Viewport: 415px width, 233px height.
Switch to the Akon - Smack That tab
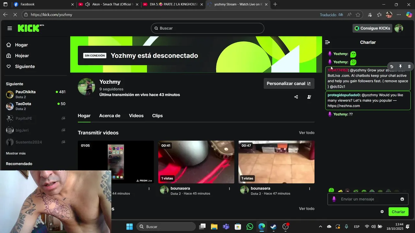tap(109, 4)
